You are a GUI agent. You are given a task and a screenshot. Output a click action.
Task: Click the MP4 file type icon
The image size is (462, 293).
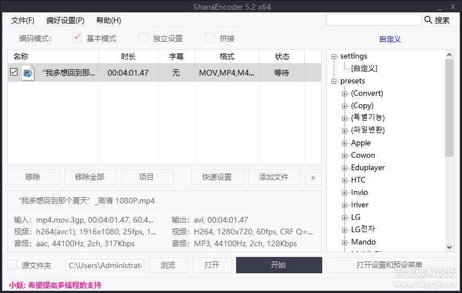[28, 73]
